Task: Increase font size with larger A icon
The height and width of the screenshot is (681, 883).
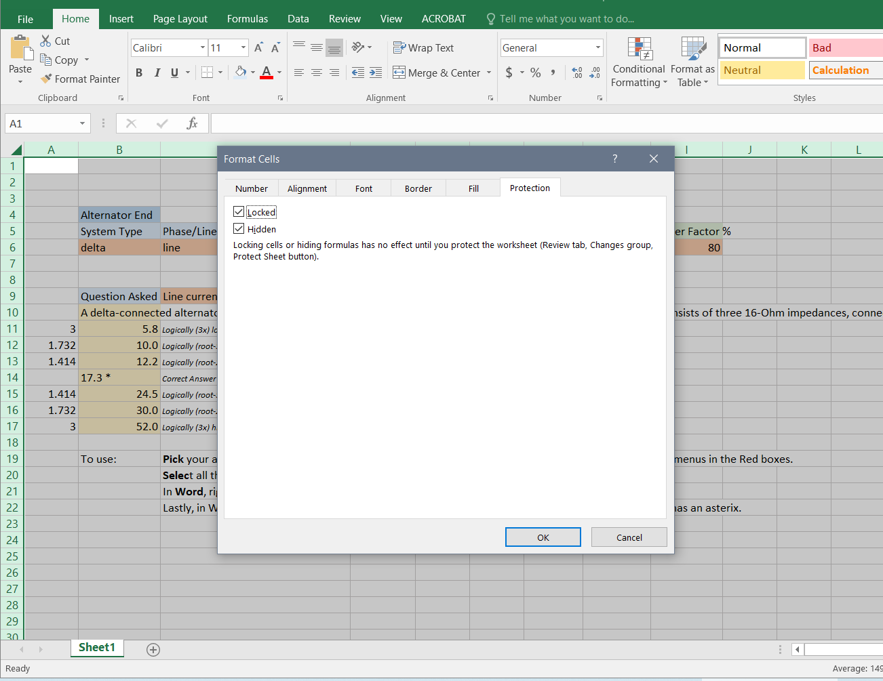Action: pos(258,47)
